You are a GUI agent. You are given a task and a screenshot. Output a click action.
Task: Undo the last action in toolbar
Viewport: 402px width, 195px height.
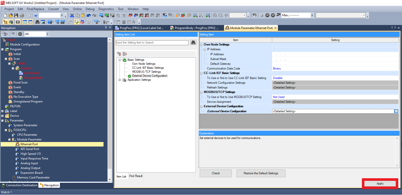89,15
